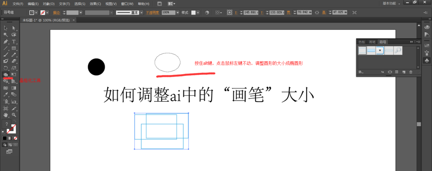Click break link to symbol icon
This screenshot has height=171, width=432.
[390, 72]
